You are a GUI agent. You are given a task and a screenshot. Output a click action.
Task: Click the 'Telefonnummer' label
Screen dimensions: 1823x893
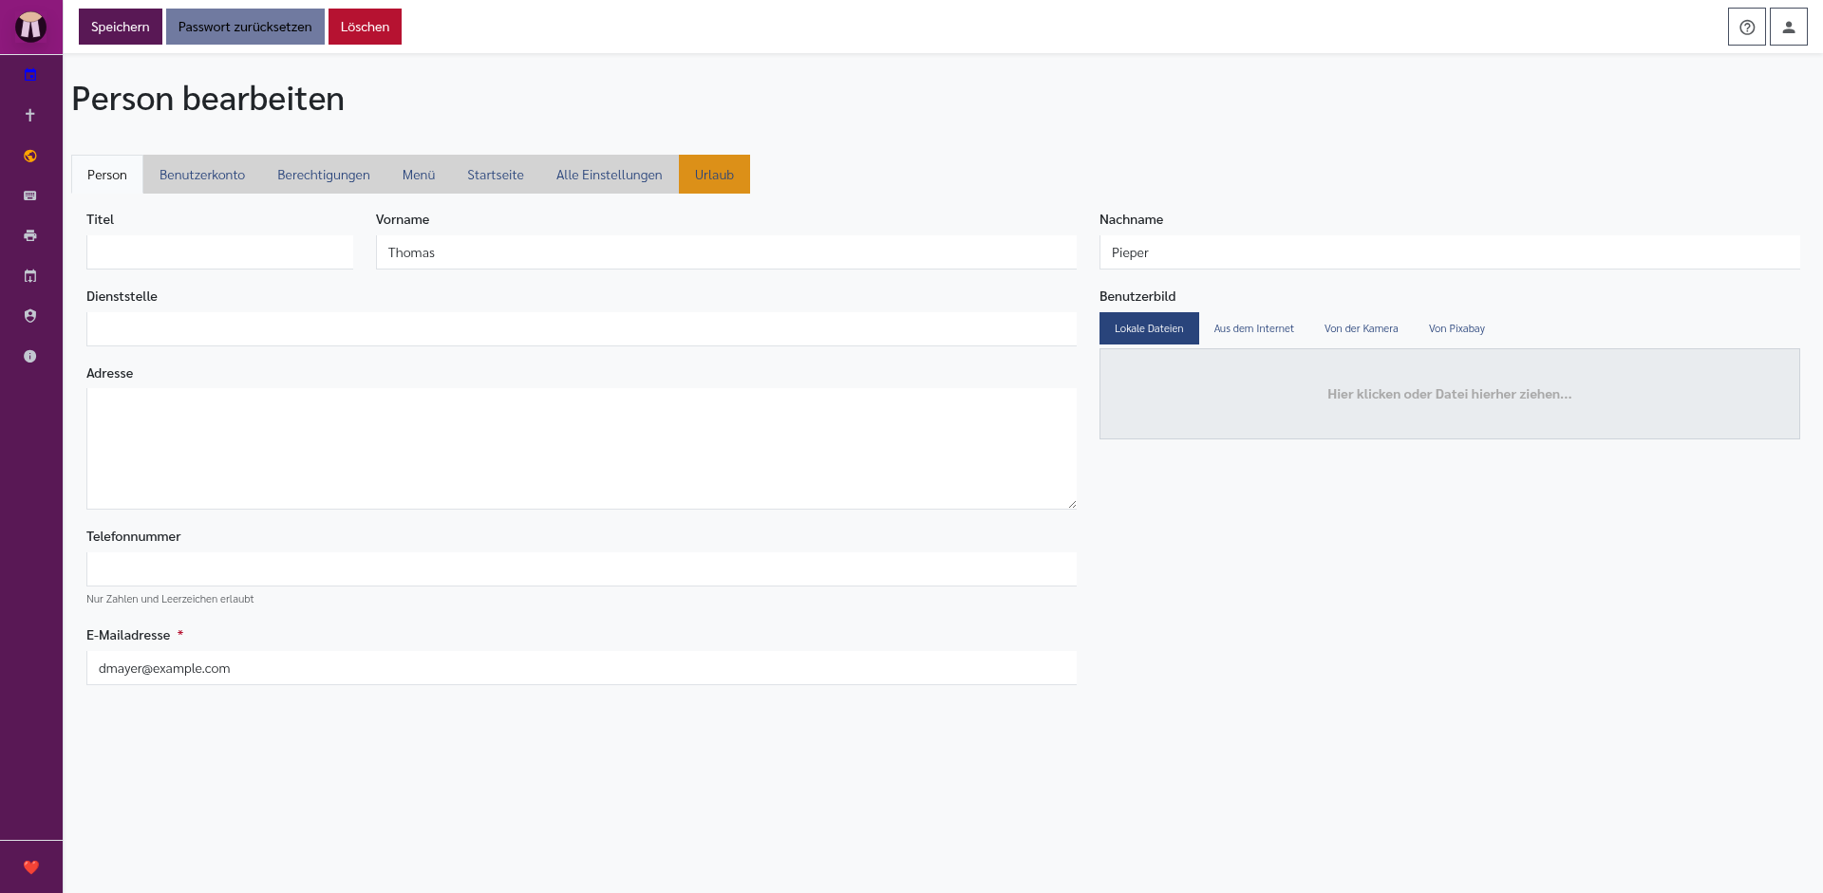click(133, 536)
